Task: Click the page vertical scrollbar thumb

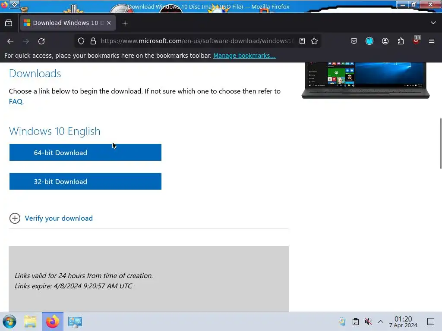Action: click(x=441, y=144)
